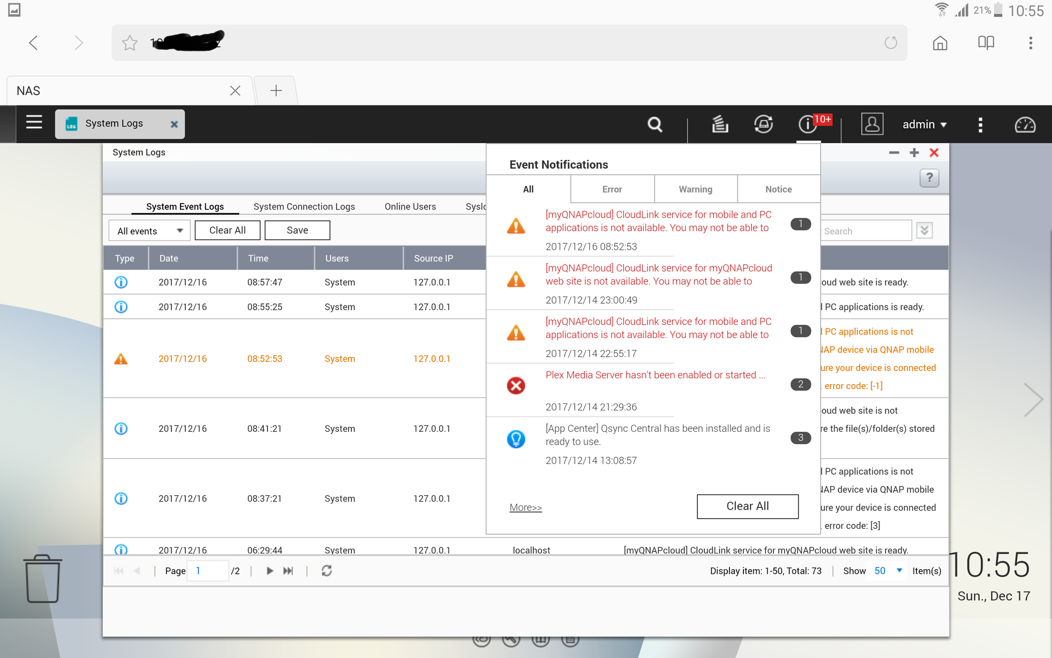
Task: Expand the advanced search double-chevron button
Action: point(925,231)
